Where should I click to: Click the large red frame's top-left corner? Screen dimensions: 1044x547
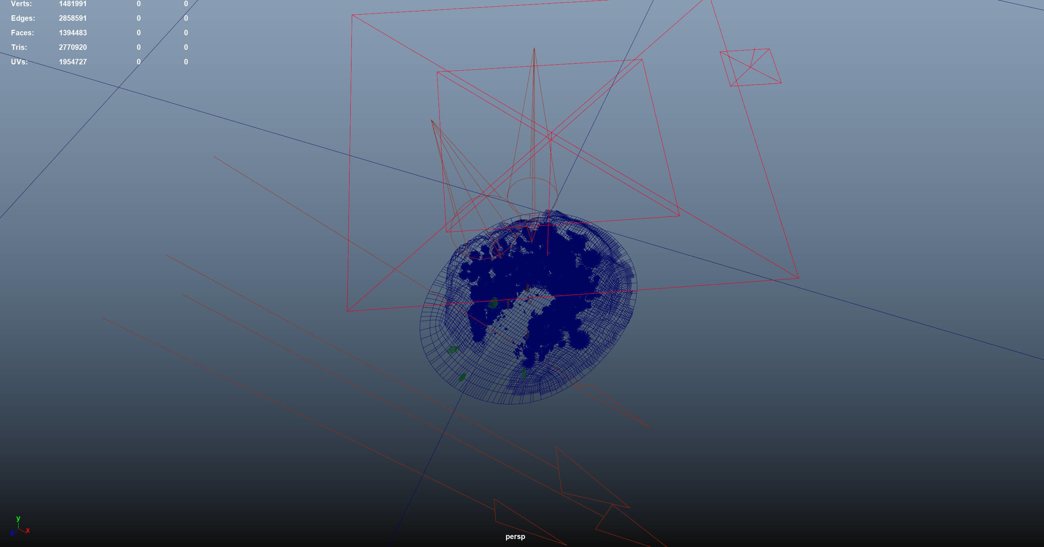coord(352,15)
